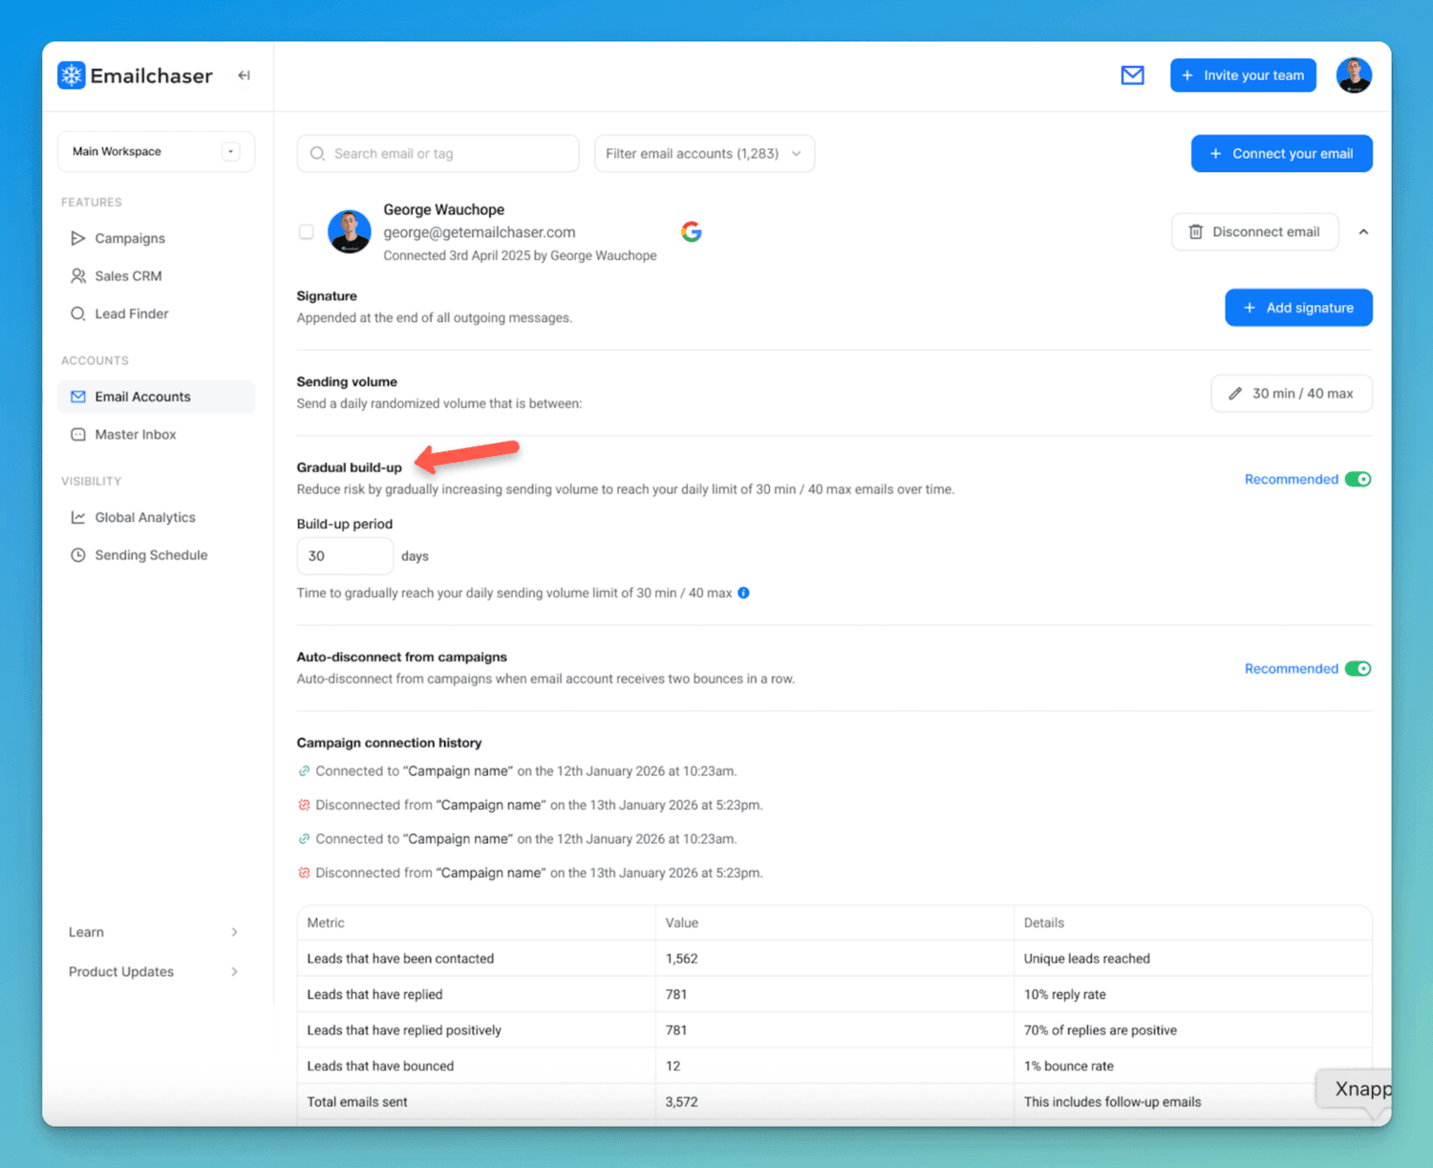Screen dimensions: 1433x1168
Task: Open the user profile avatar
Action: (1354, 76)
